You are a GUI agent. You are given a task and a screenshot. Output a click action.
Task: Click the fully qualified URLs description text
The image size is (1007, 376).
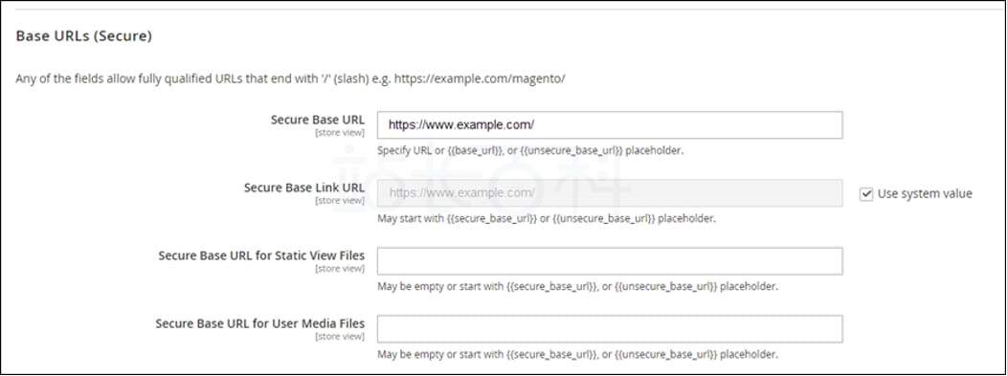click(290, 80)
